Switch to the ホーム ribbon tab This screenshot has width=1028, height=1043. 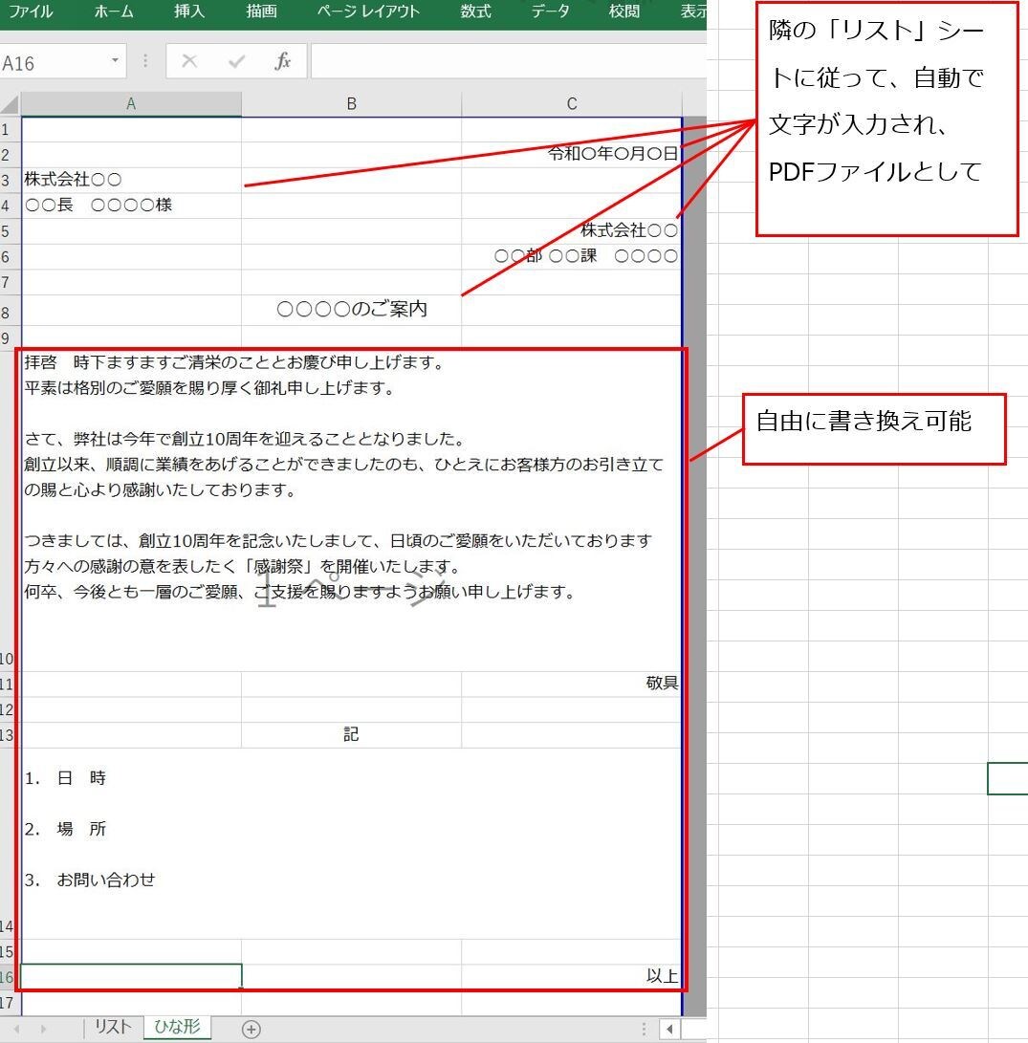point(113,11)
